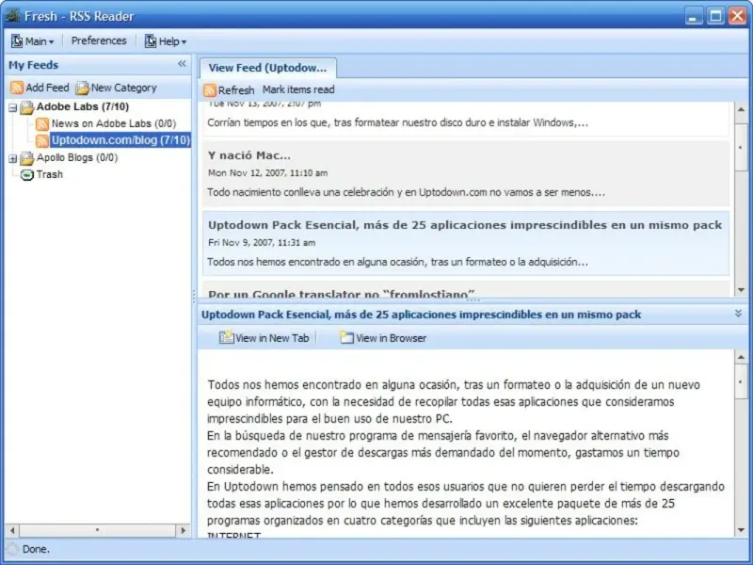Click feeds panel horizontal scrollbar thumb
Viewport: 753px width, 565px height.
[x=97, y=530]
